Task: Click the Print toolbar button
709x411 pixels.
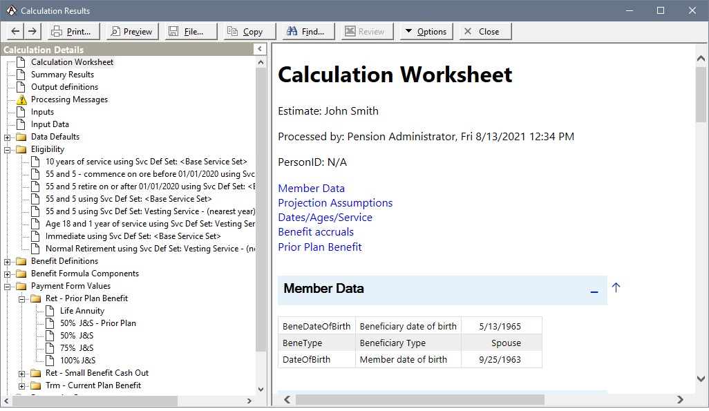Action: 73,31
